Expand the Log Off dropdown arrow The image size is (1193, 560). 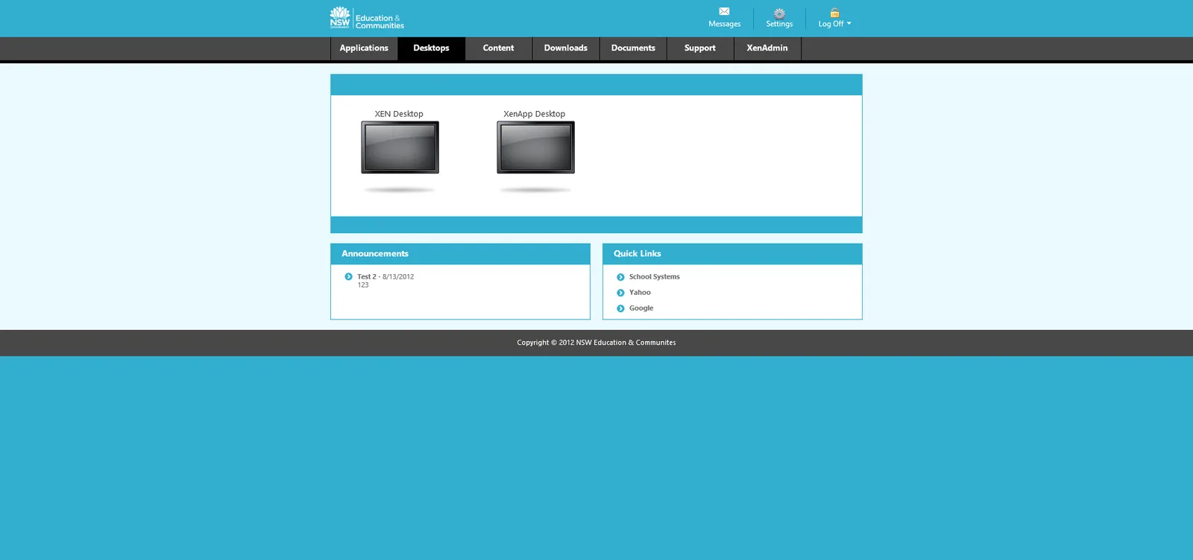pos(849,23)
